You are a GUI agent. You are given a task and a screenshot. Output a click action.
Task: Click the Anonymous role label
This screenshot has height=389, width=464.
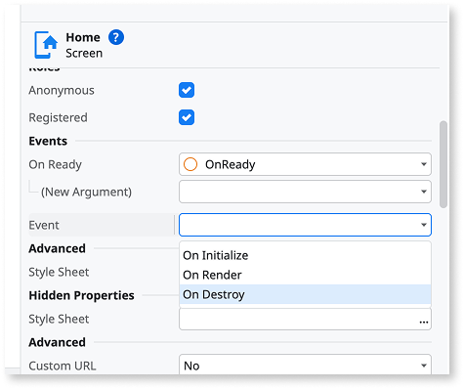pos(62,90)
